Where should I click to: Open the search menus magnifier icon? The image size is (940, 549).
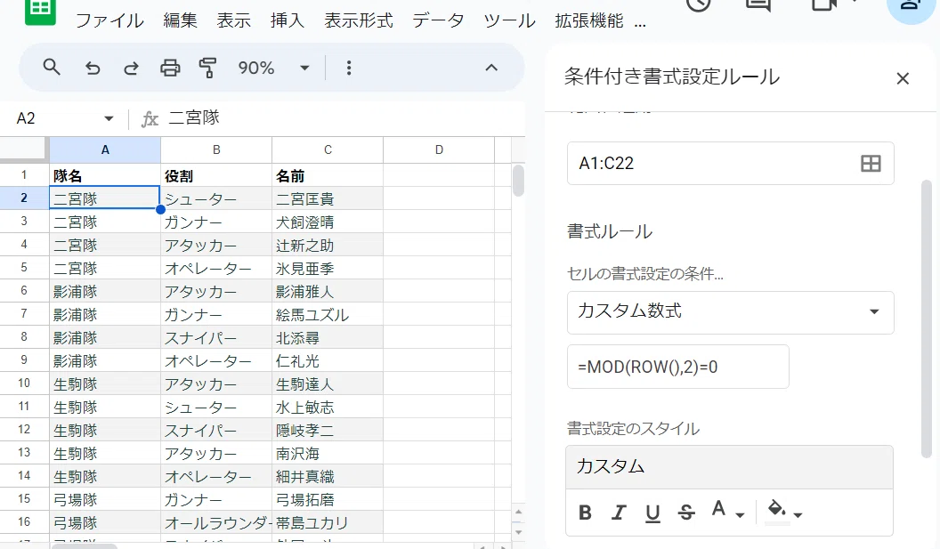[52, 67]
